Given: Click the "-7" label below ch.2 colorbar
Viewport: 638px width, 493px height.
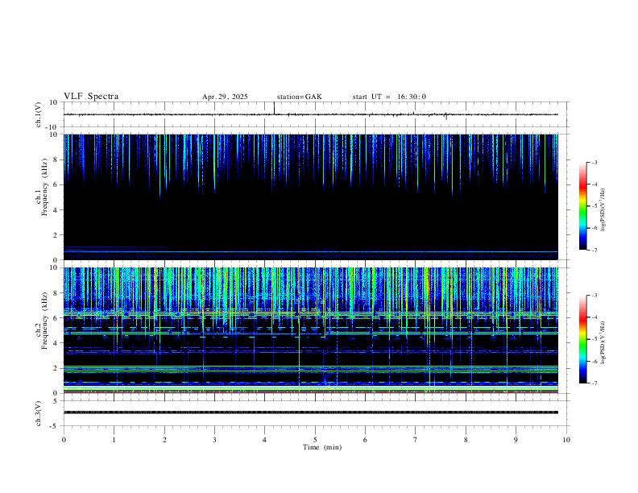Looking at the screenshot, I should [x=594, y=383].
